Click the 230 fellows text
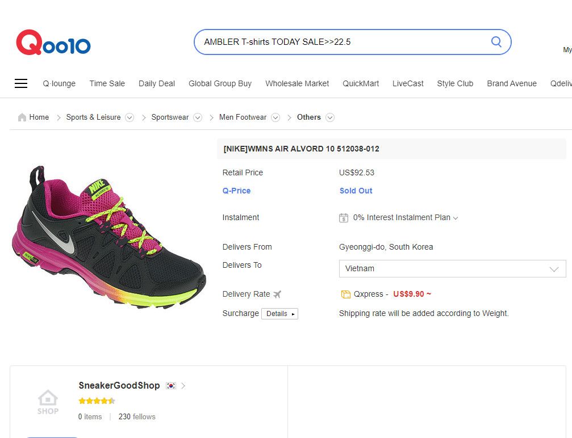 (x=137, y=416)
